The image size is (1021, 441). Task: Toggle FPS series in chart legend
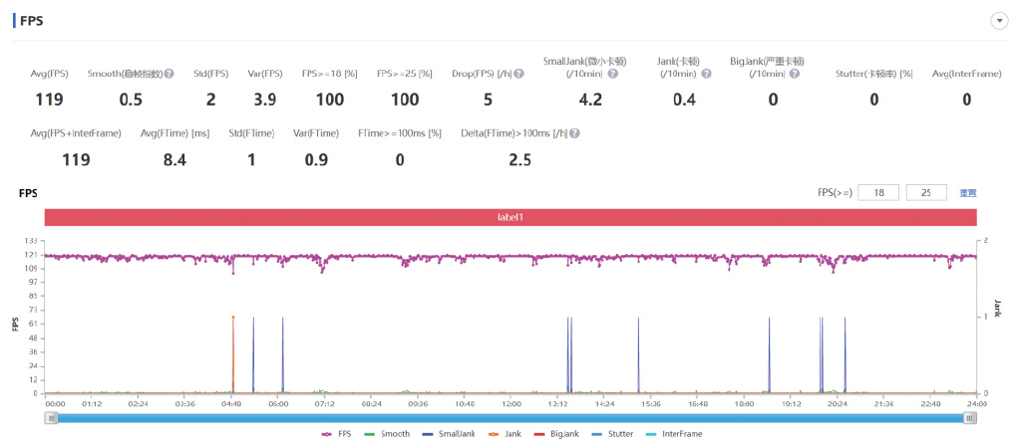pyautogui.click(x=337, y=433)
